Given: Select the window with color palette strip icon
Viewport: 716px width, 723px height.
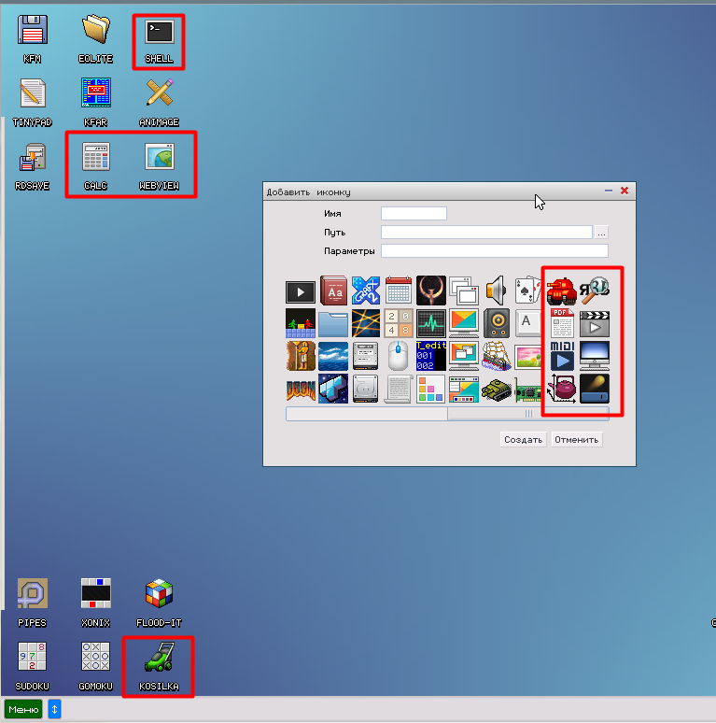Looking at the screenshot, I should pos(464,389).
